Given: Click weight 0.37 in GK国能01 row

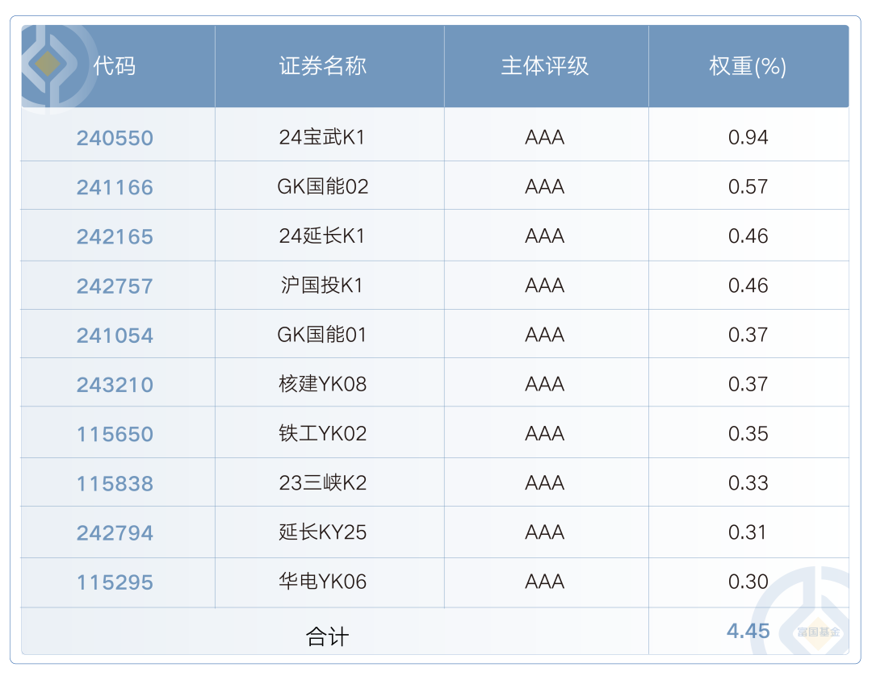Looking at the screenshot, I should click(x=748, y=335).
